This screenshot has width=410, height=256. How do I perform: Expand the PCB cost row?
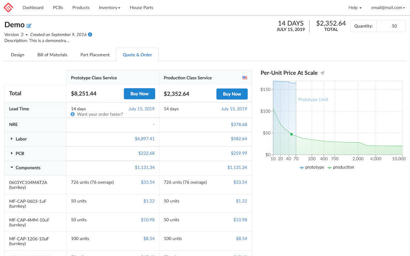12,153
